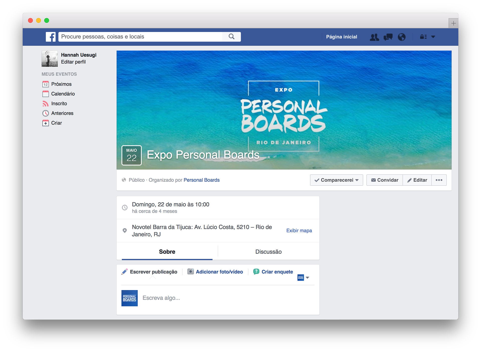This screenshot has width=481, height=352.
Task: Click the envelope icon on Convidar
Action: click(373, 180)
